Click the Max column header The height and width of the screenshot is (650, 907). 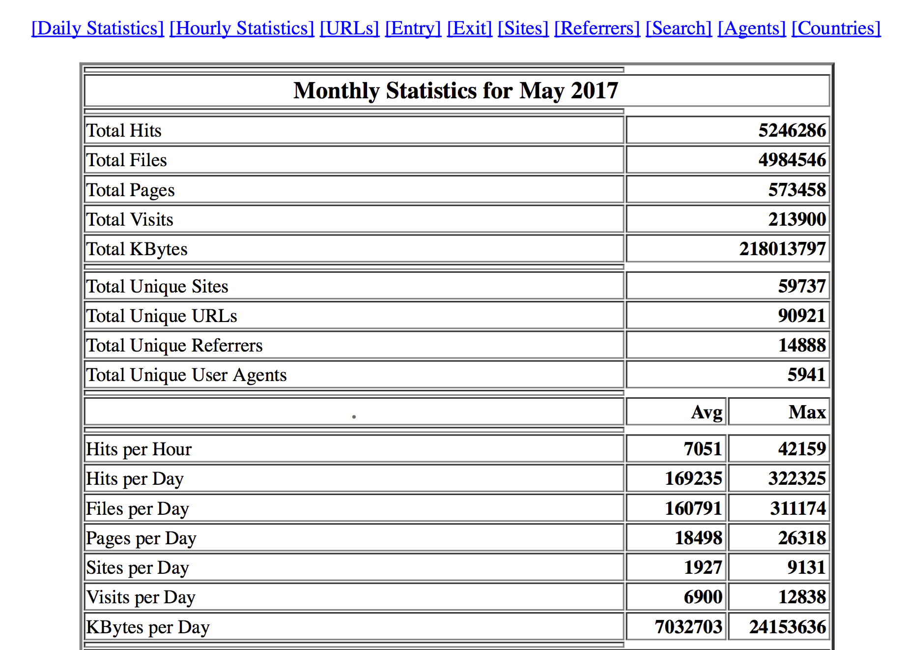pos(807,412)
